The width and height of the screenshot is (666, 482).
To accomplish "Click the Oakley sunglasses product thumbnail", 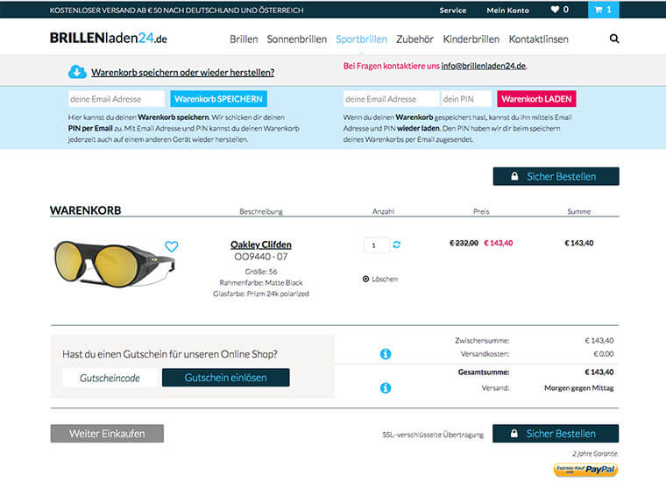I will (114, 263).
